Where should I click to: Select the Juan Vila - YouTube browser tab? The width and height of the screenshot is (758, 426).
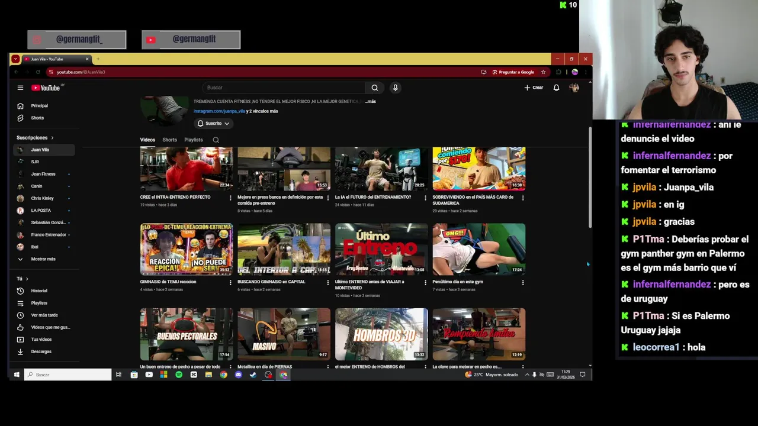click(x=56, y=59)
